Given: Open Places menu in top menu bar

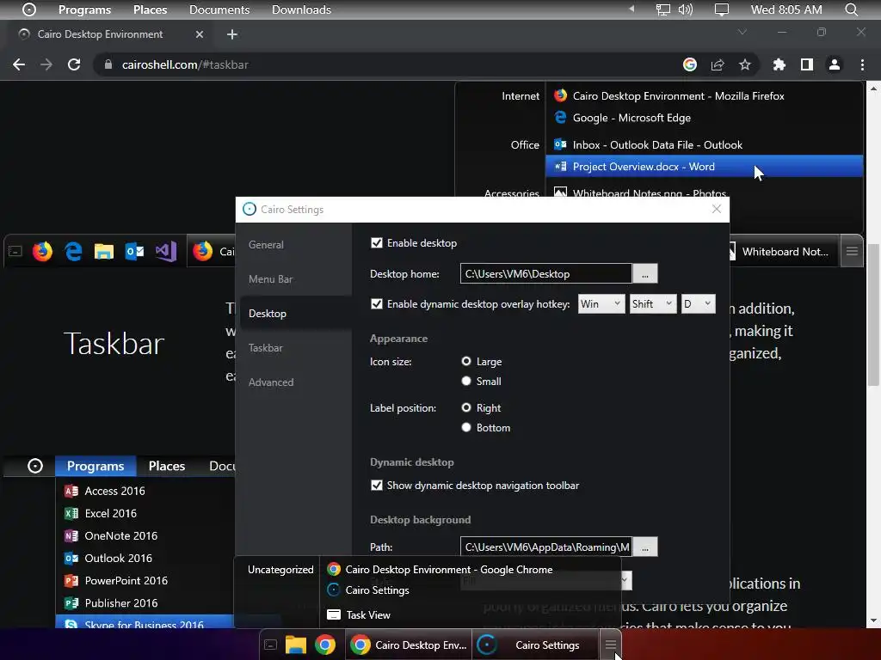Looking at the screenshot, I should coord(150,9).
